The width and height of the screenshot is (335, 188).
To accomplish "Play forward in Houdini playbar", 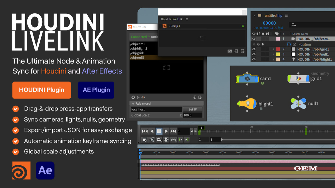I will tap(166, 131).
